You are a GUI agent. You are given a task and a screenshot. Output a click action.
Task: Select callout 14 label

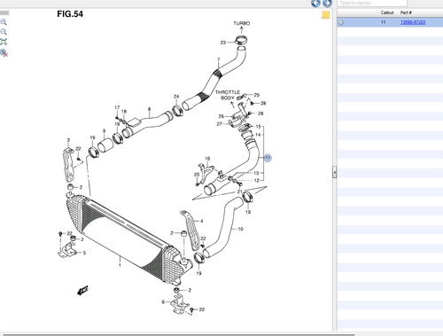[258, 135]
